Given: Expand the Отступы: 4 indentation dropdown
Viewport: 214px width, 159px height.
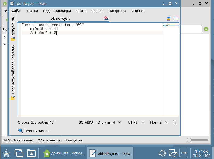Looking at the screenshot, I should click(109, 122).
